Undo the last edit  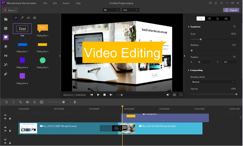pos(6,102)
